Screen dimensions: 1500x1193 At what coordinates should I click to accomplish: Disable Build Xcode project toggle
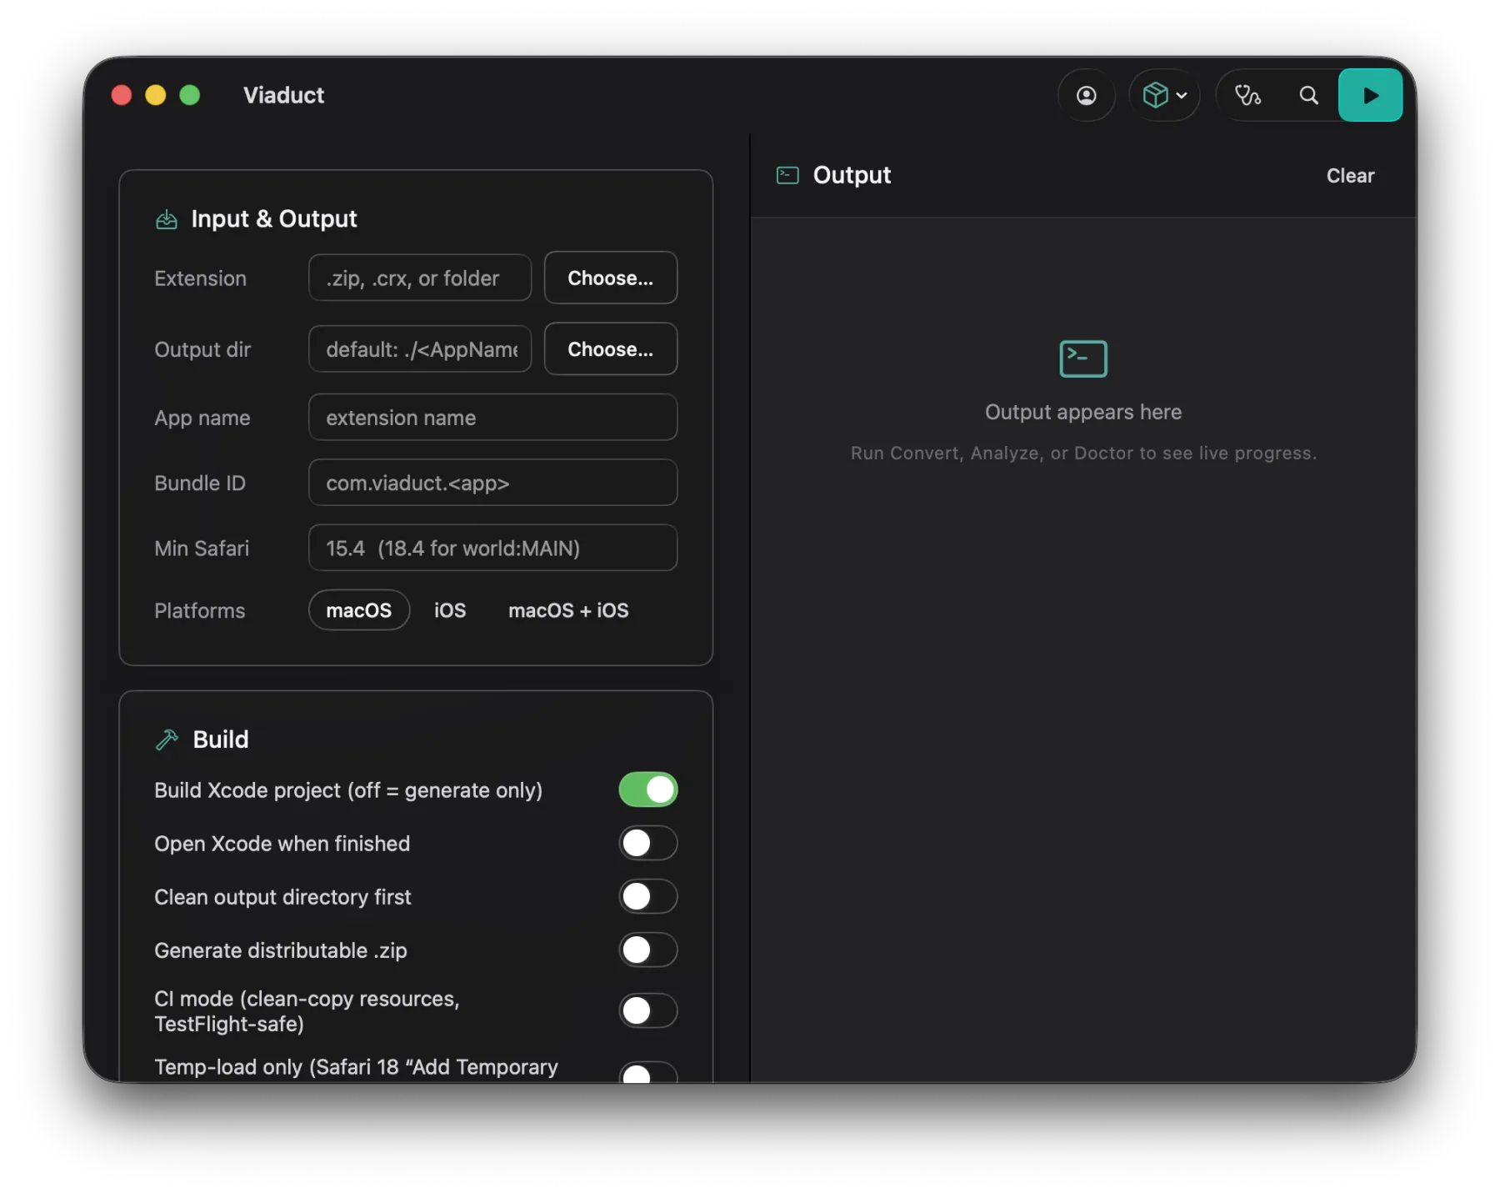click(647, 789)
